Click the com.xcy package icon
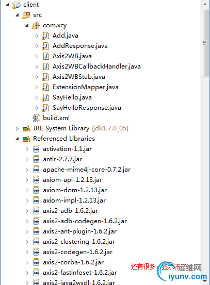Image resolution: width=210 pixels, height=285 pixels. tap(36, 25)
